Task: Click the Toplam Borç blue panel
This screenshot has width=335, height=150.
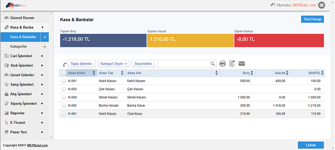Action: [103, 40]
